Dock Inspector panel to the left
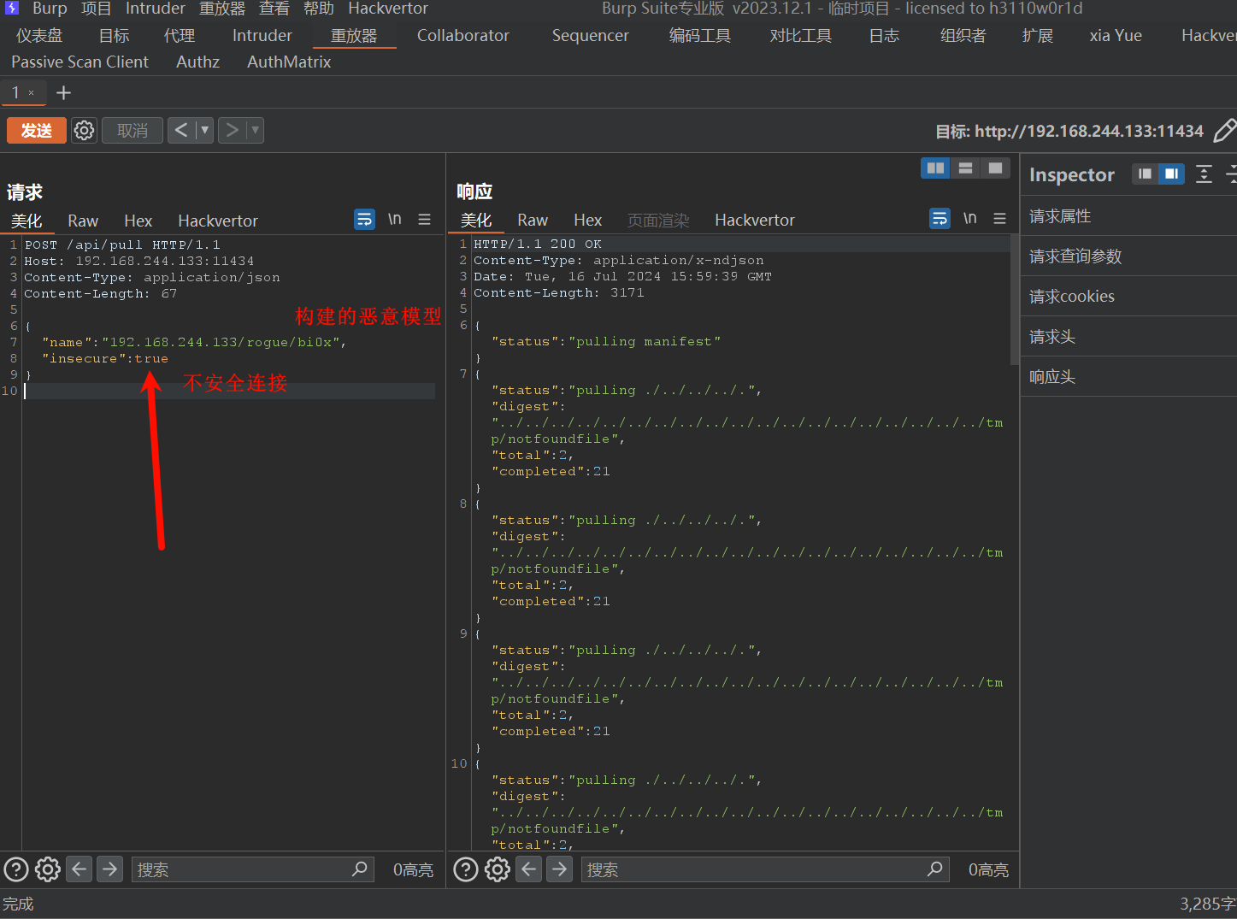Viewport: 1237px width, 919px height. point(1145,174)
